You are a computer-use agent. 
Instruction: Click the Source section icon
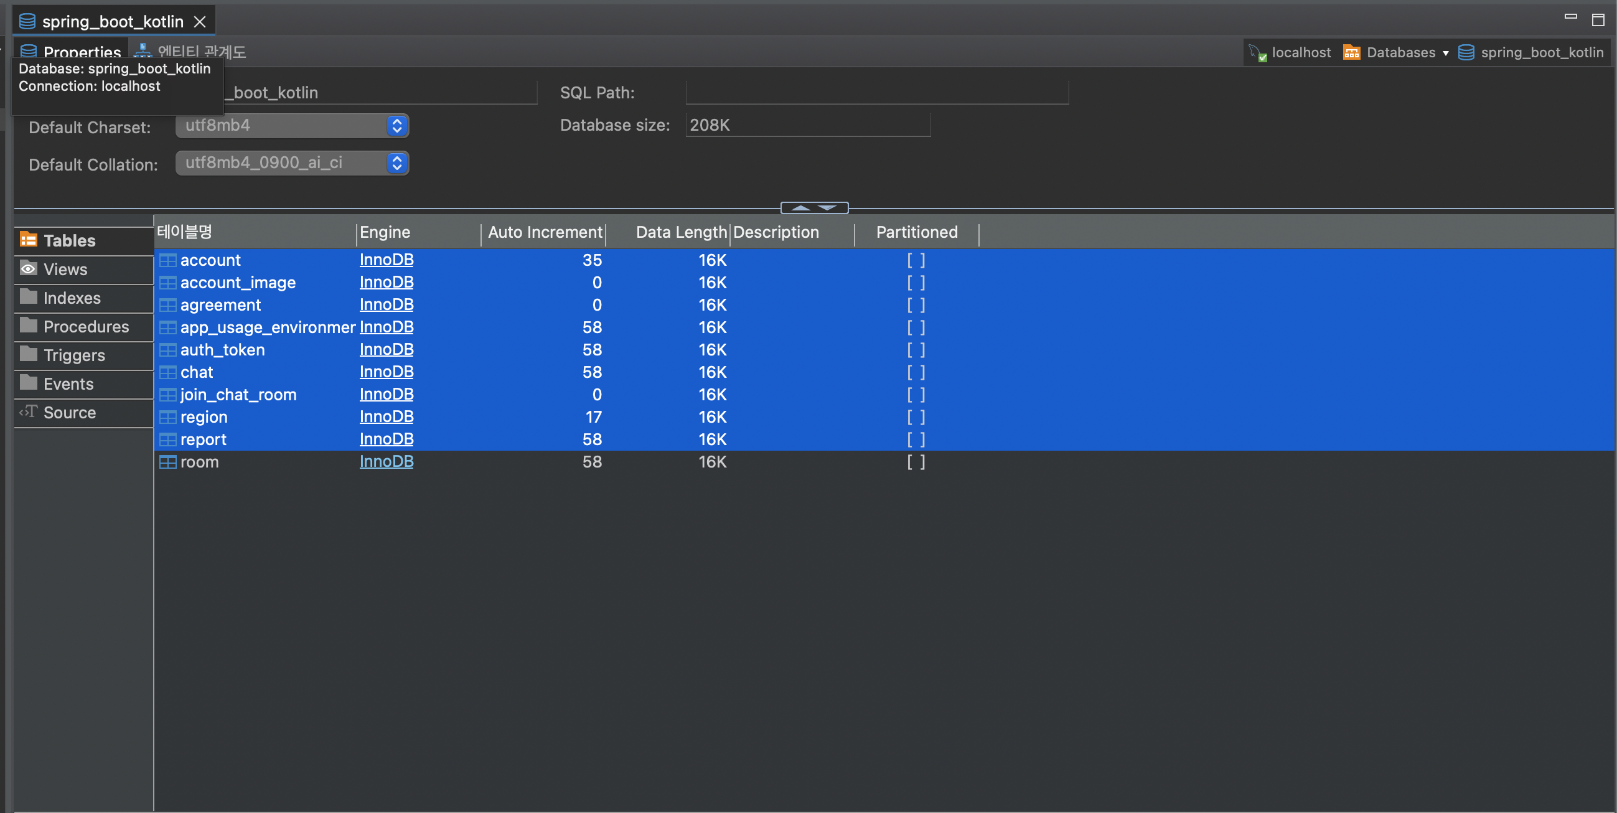coord(28,412)
